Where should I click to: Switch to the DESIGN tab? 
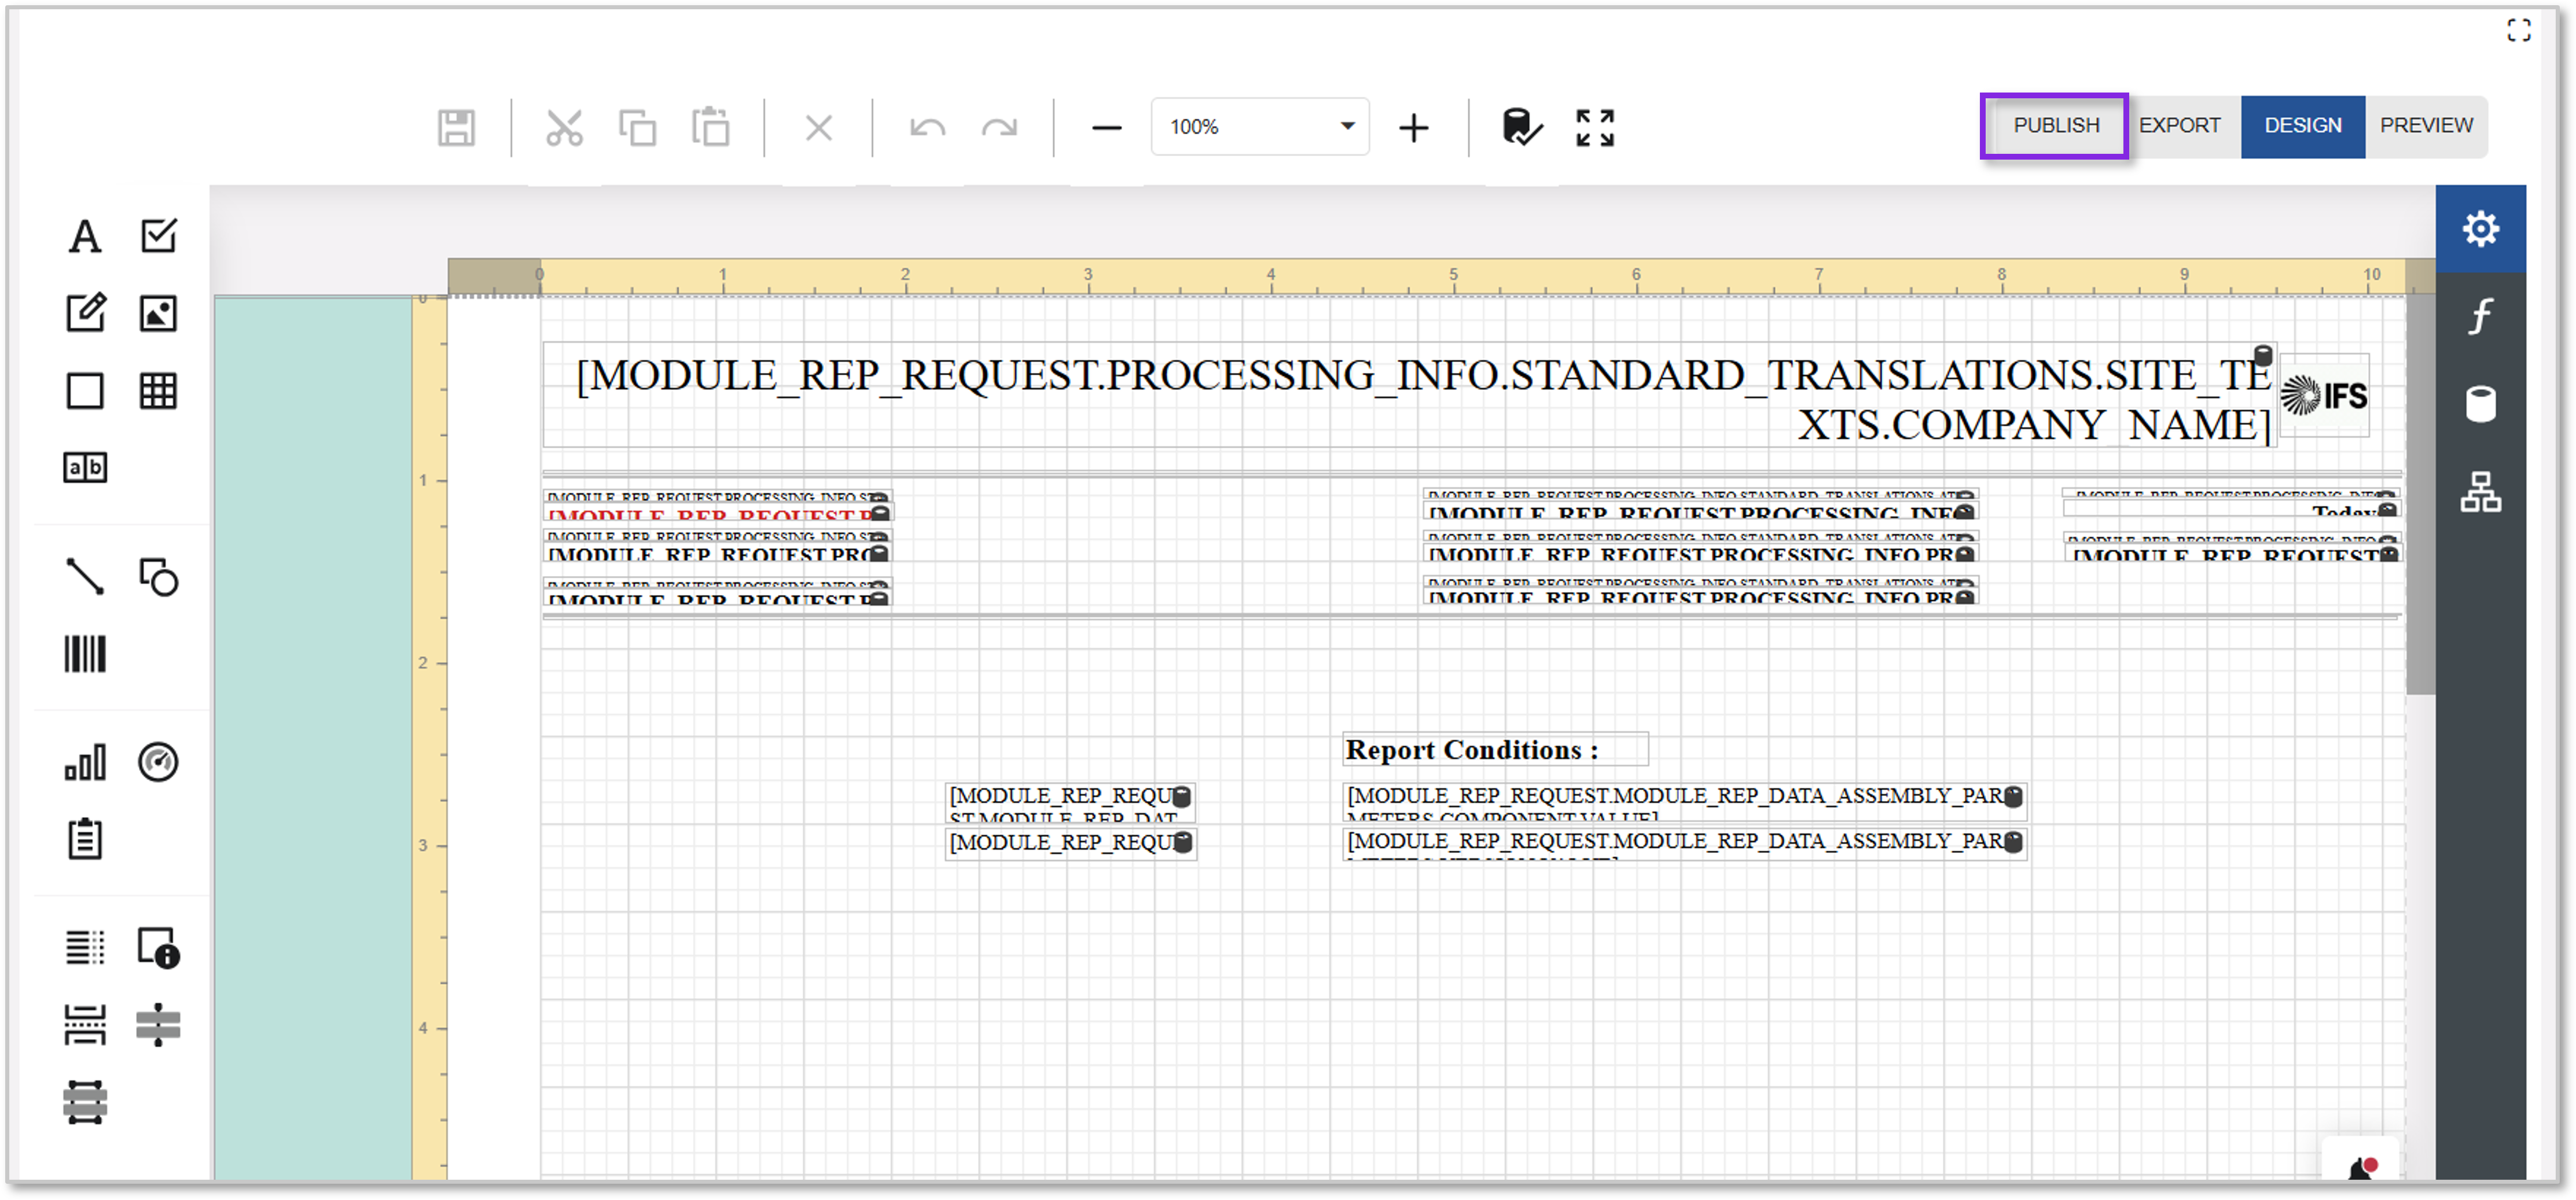click(x=2302, y=126)
